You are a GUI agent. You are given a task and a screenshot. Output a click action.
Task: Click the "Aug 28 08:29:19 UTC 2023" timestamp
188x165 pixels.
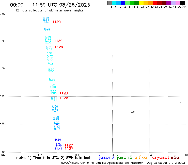(166, 163)
